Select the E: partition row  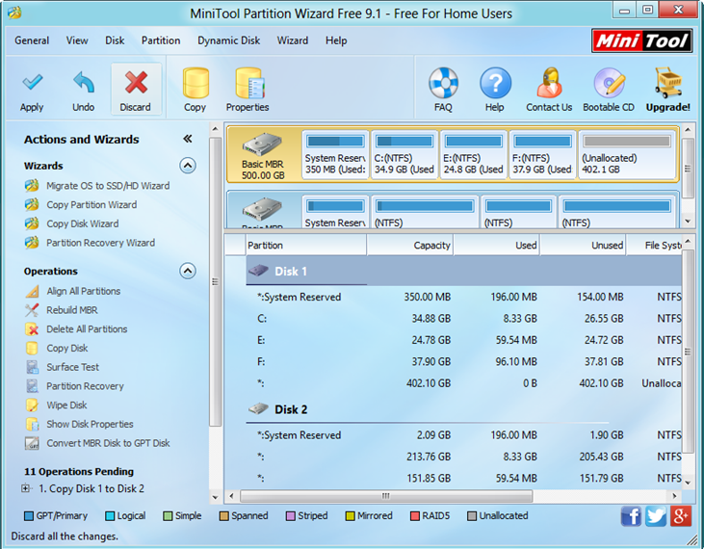pos(464,340)
